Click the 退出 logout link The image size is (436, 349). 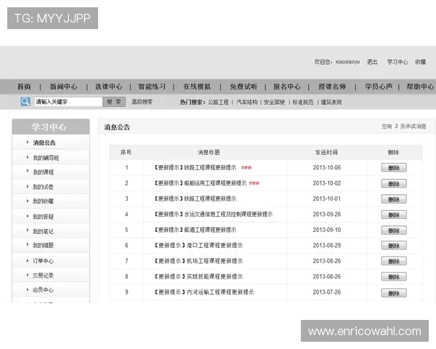[372, 62]
